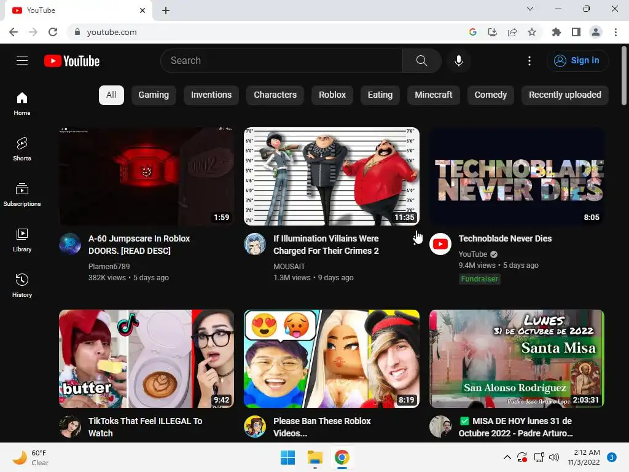The width and height of the screenshot is (629, 472).
Task: Select the Inventions filter chip
Action: click(x=211, y=95)
